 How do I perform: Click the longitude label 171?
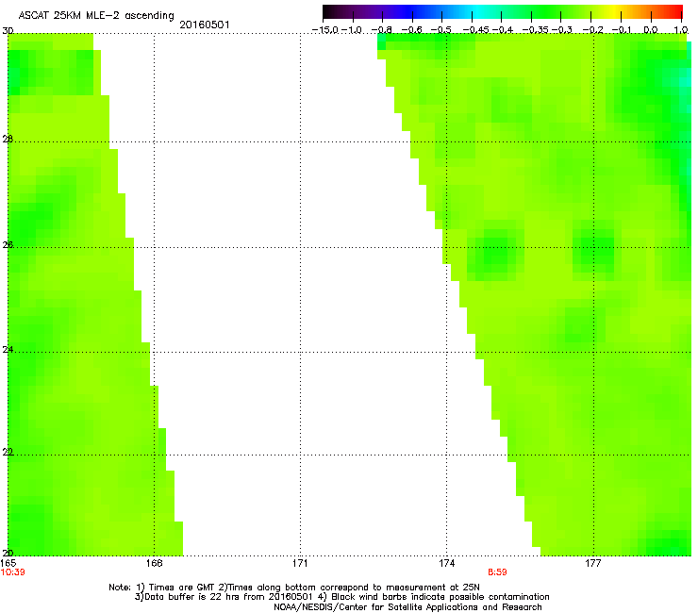(x=300, y=563)
